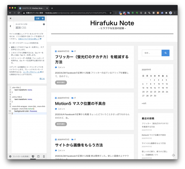Click the blue search button in sidebar

tap(165, 53)
